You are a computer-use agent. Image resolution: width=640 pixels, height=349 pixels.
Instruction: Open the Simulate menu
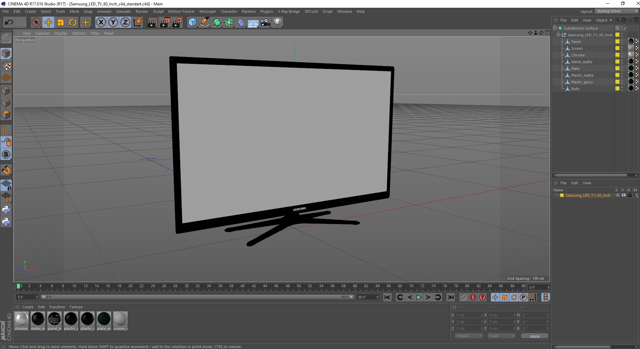pyautogui.click(x=124, y=11)
